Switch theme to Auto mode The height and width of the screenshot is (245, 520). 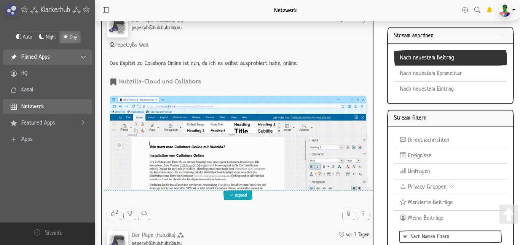point(24,37)
